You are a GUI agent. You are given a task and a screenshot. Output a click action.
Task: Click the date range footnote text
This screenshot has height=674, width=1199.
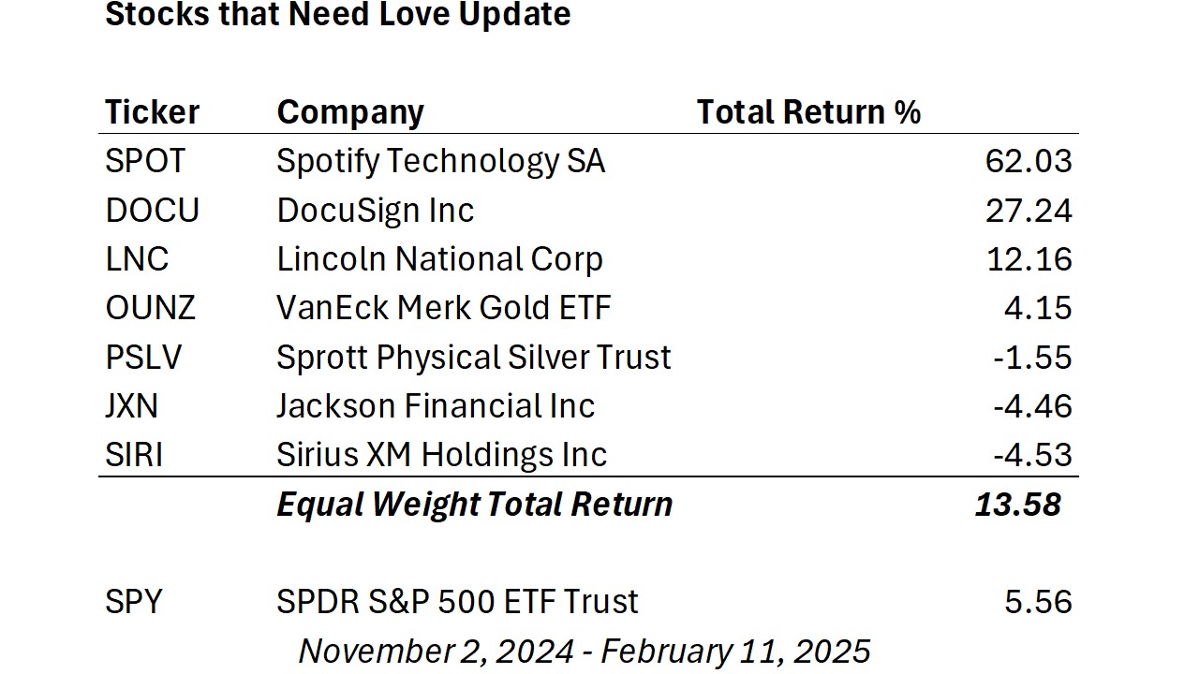584,651
